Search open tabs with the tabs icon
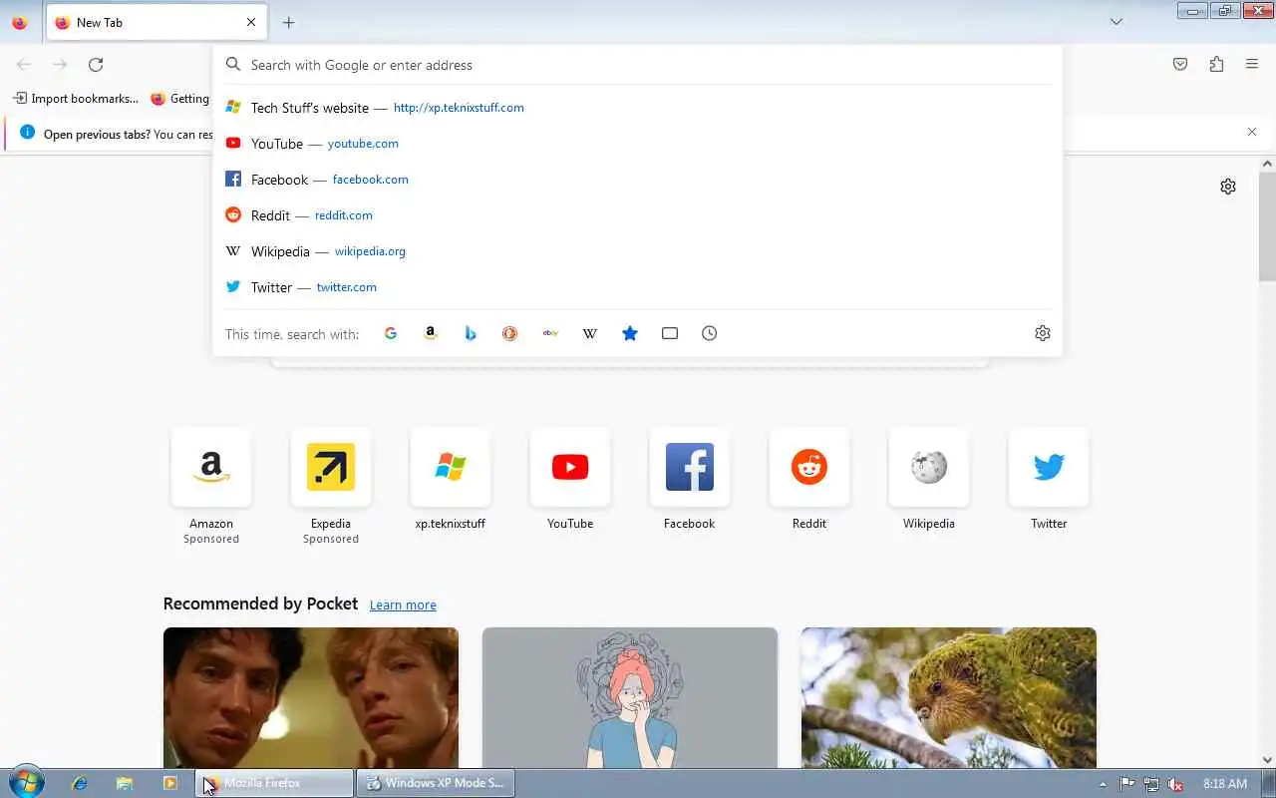The image size is (1276, 798). pos(670,333)
